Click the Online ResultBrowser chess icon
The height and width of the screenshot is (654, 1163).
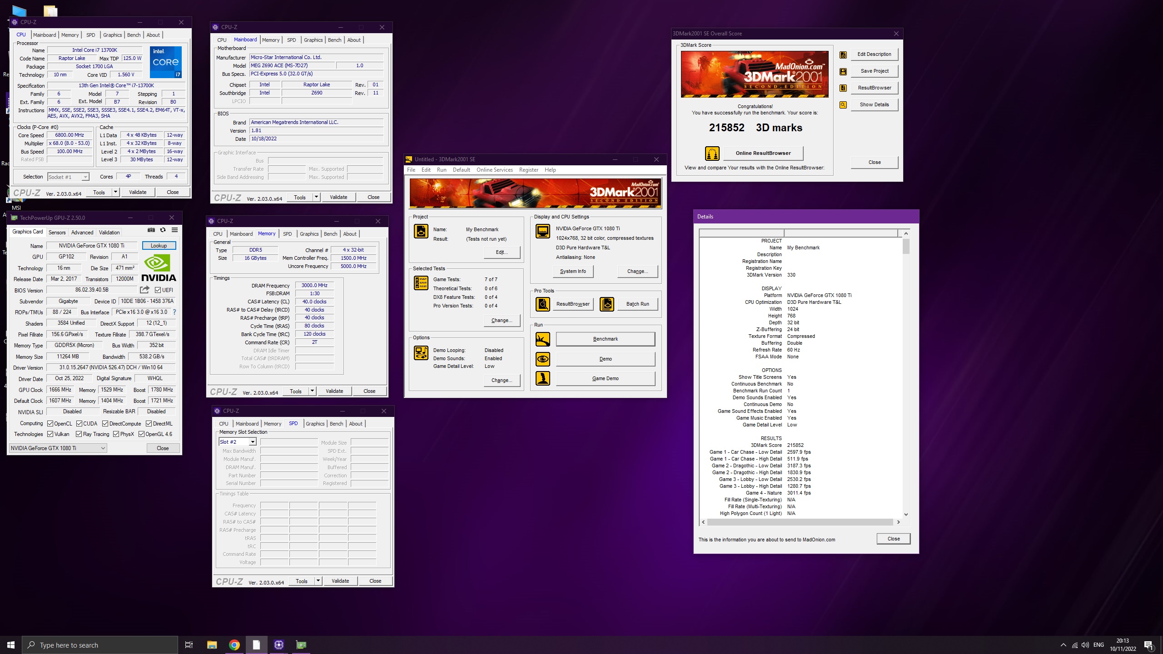tap(712, 154)
